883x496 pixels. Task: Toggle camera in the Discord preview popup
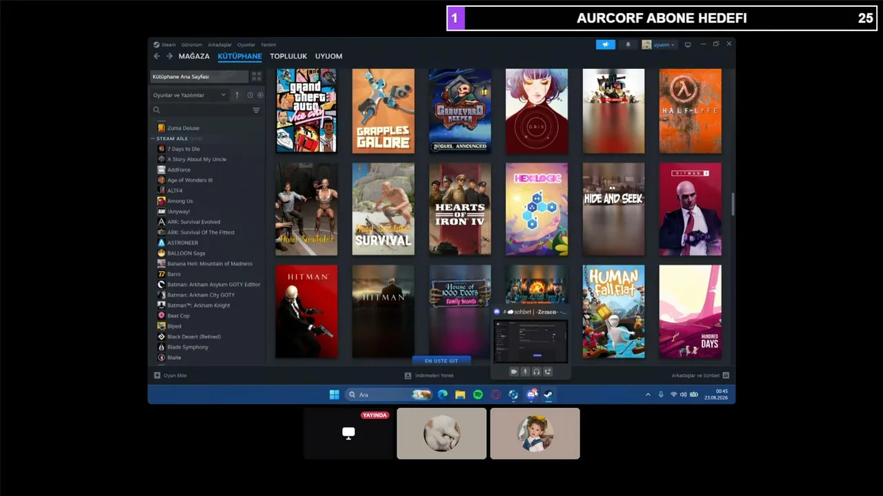coord(514,372)
